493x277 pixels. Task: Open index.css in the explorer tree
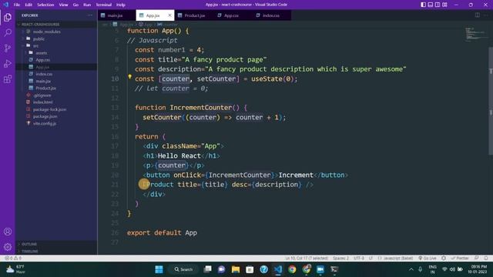tap(44, 74)
